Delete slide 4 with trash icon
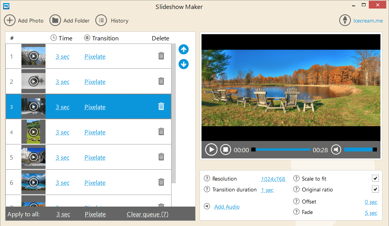Viewport: 389px width, 226px height. 161,132
